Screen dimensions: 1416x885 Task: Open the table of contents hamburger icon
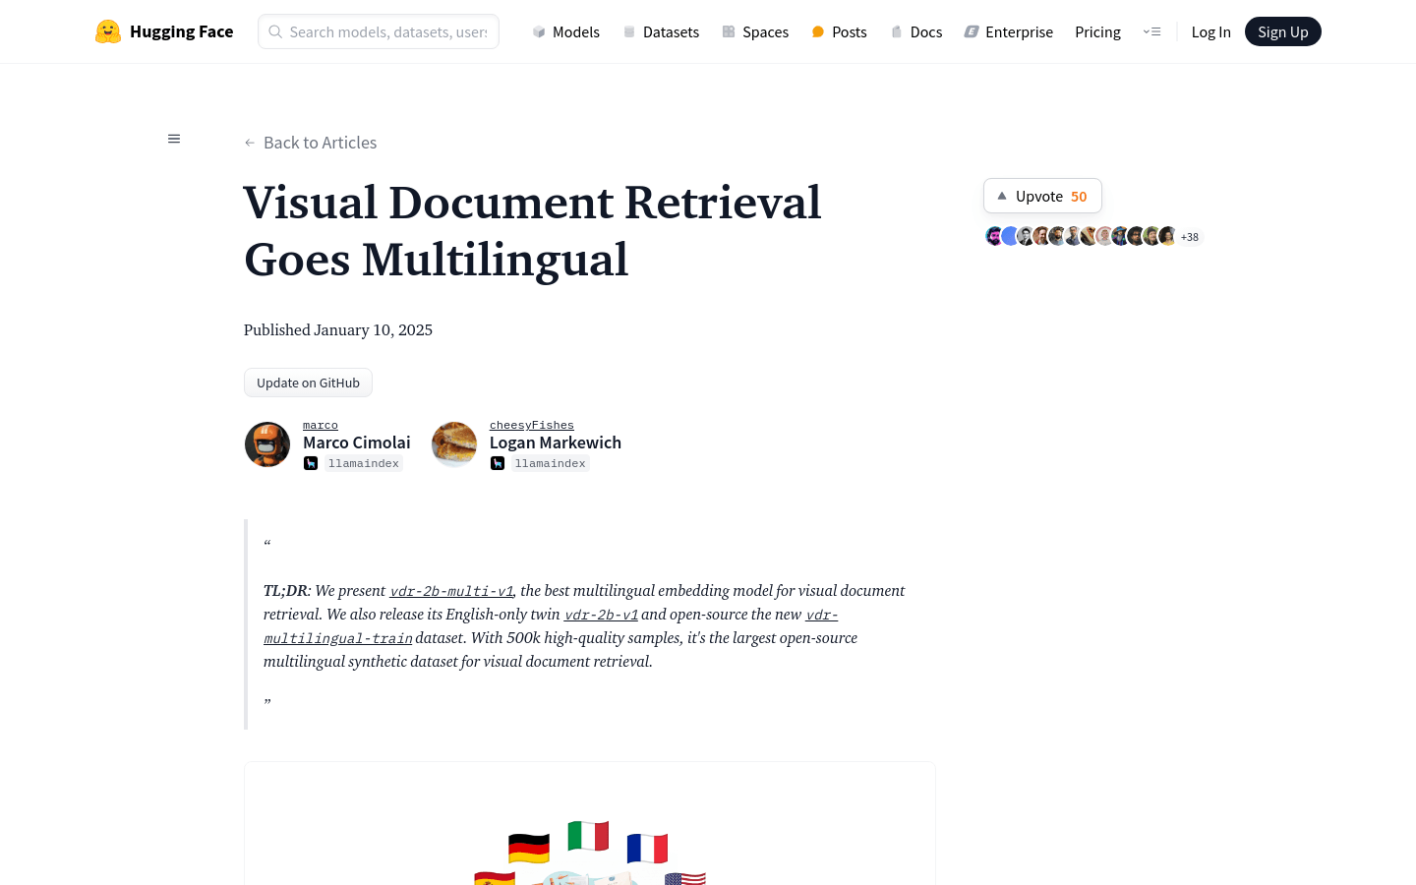(174, 139)
